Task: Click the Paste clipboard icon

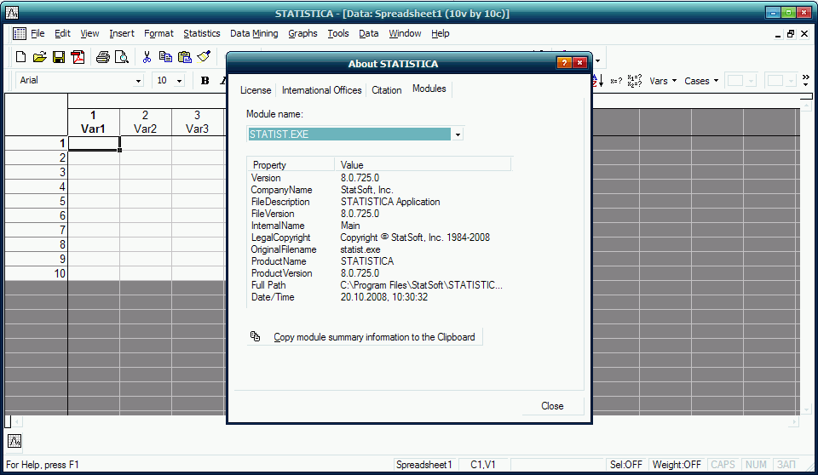Action: pos(184,57)
